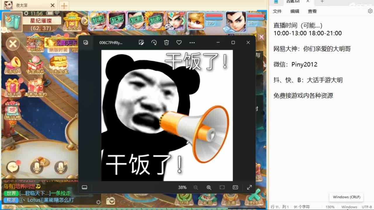Open the 多宝 shop icon

coord(72,22)
